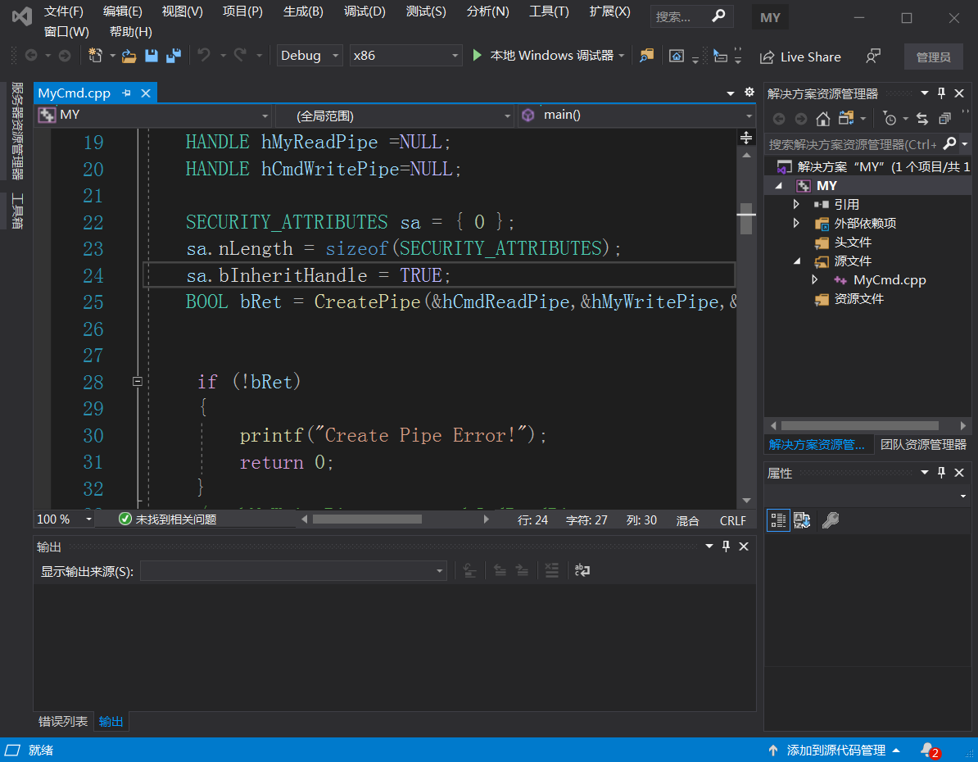Click the Pending Changes Filter clock icon
This screenshot has height=762, width=978.
[890, 119]
